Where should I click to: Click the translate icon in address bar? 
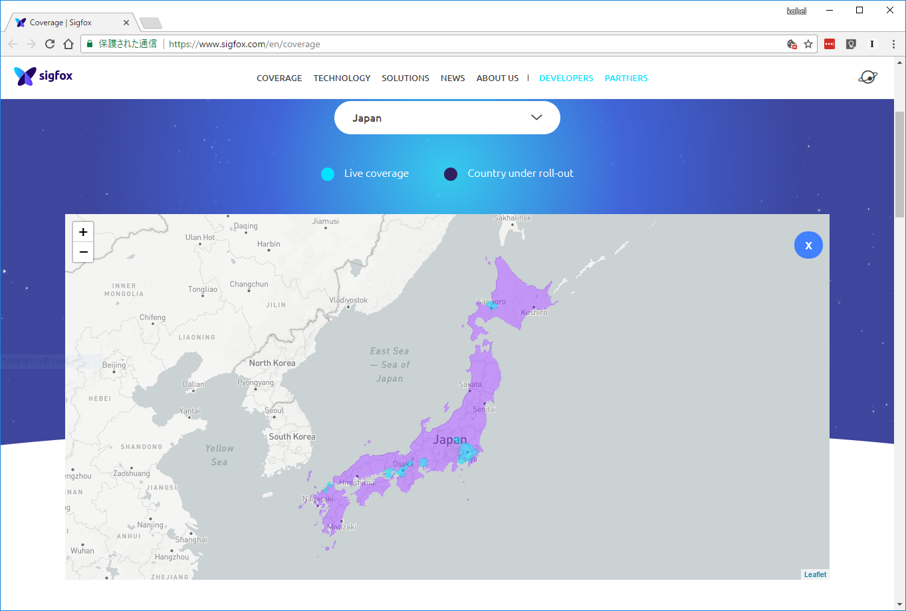click(792, 44)
